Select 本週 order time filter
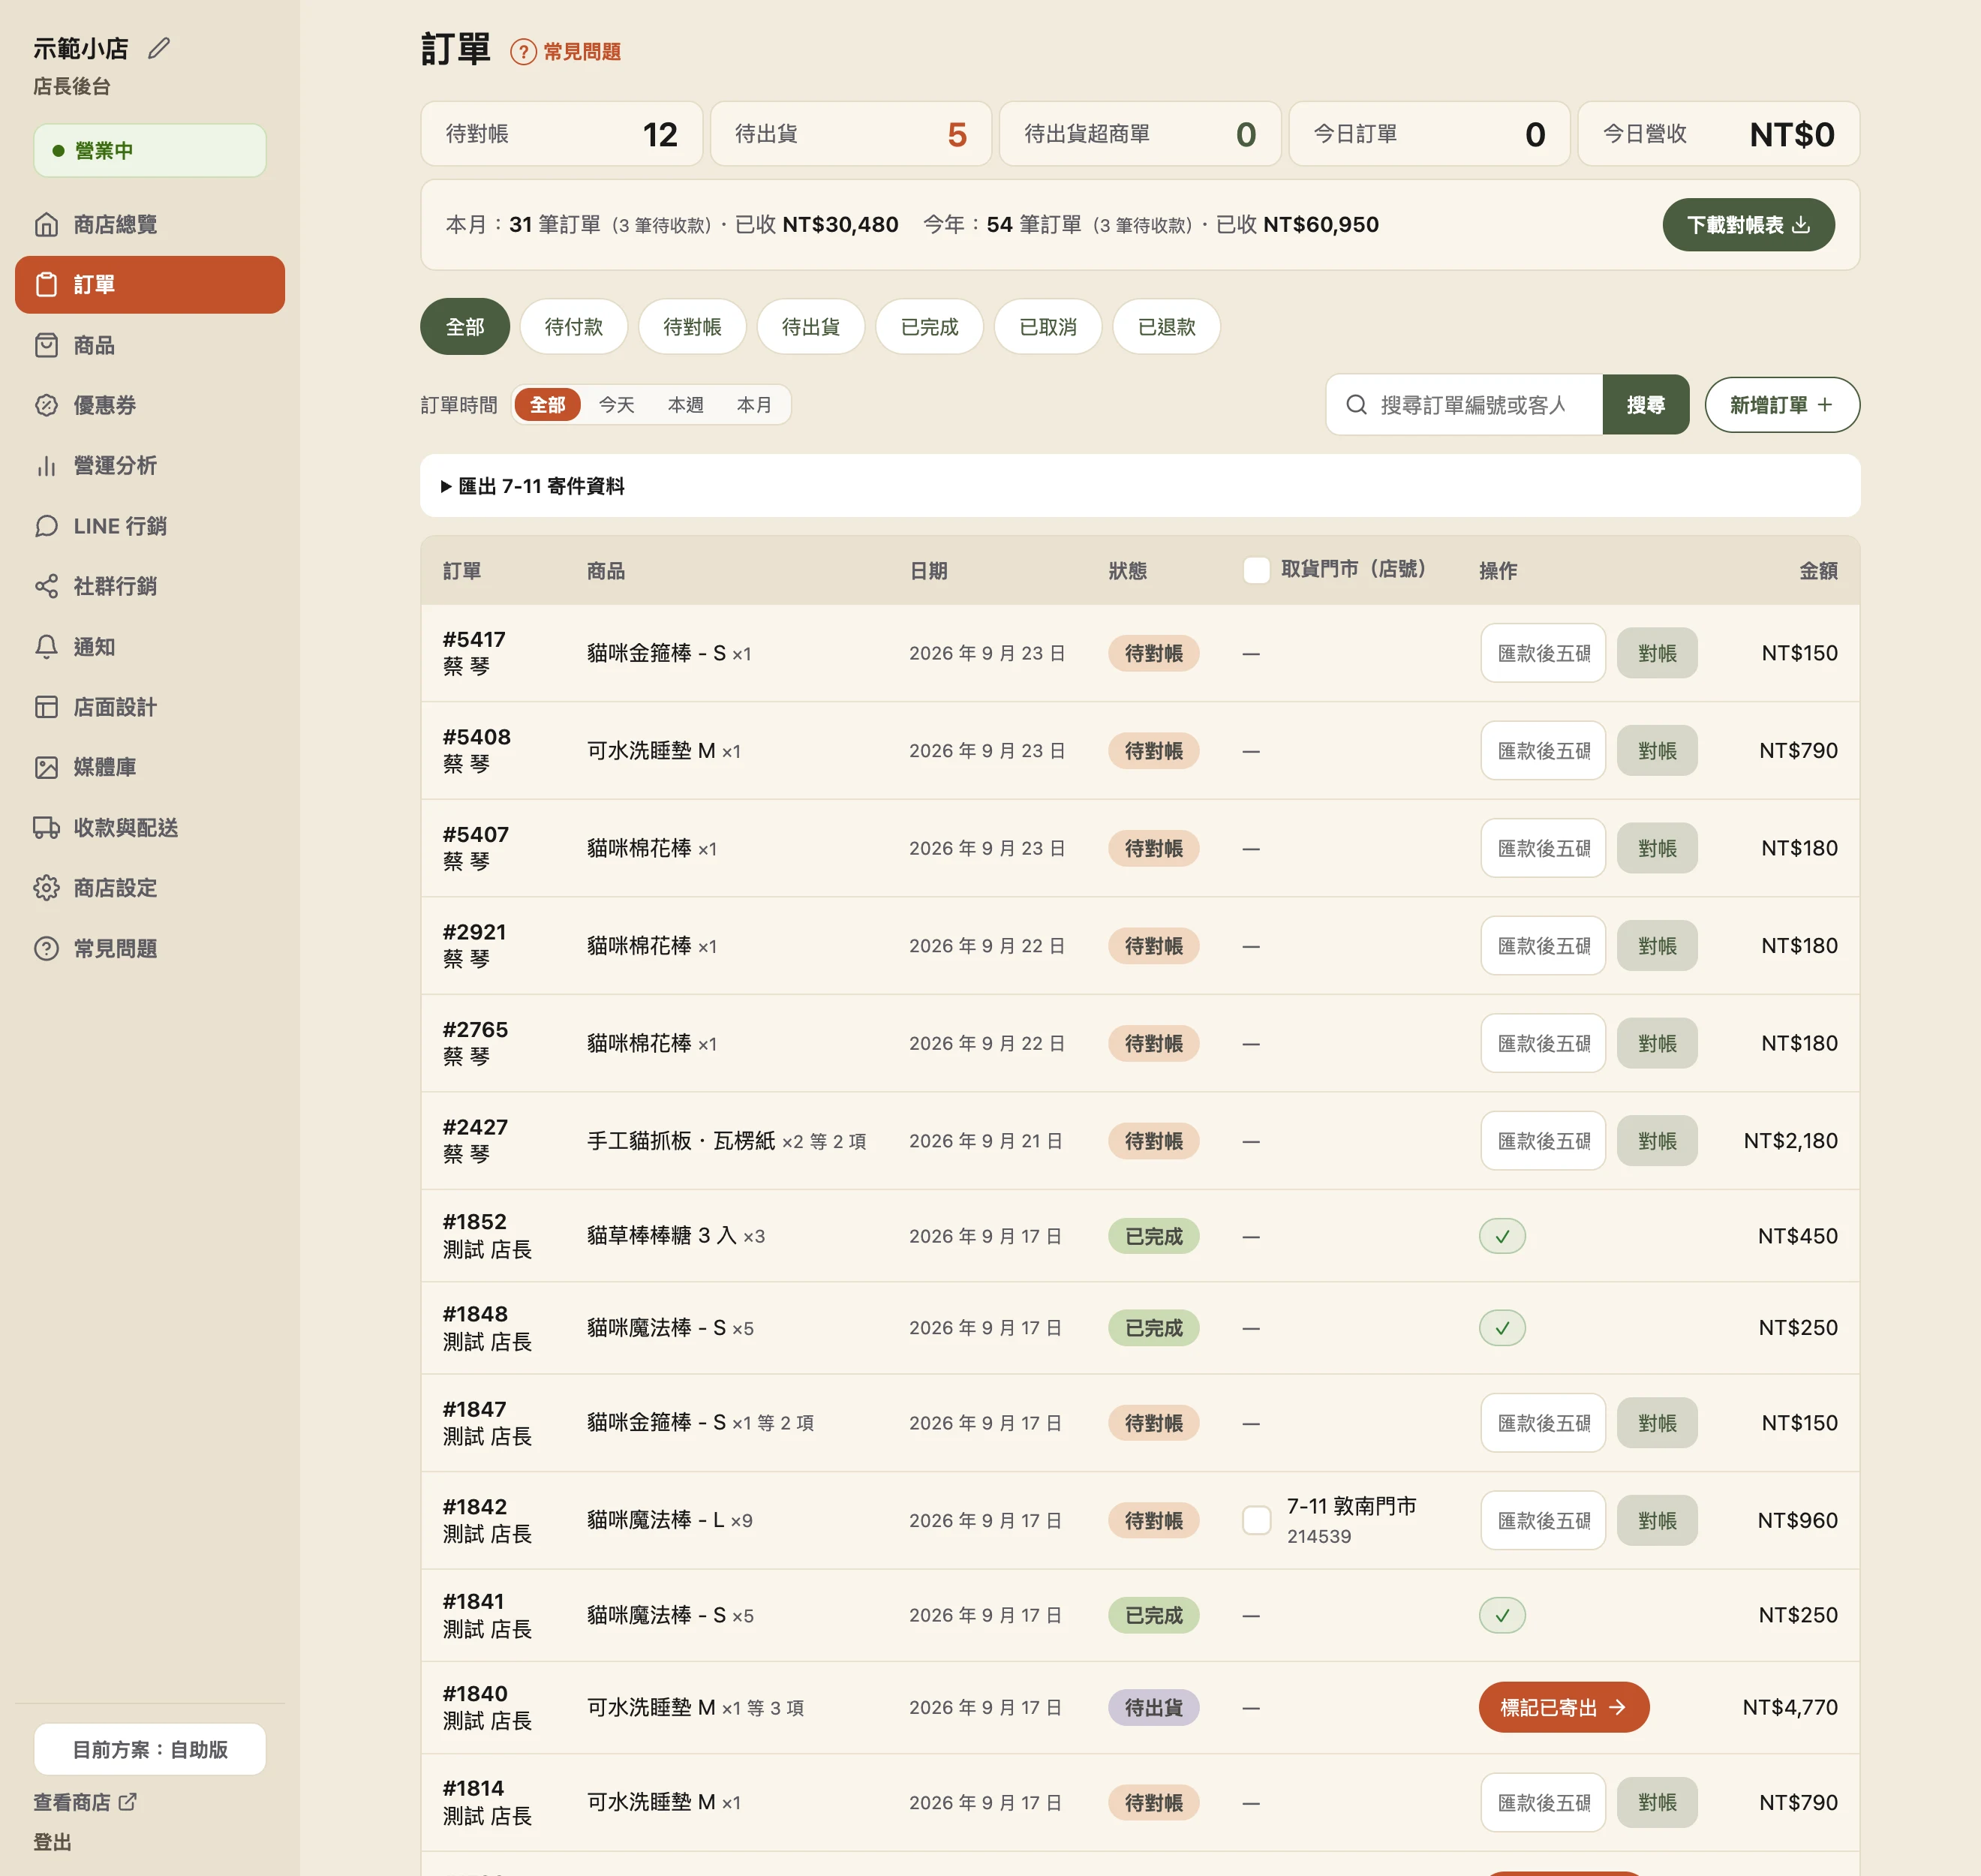 tap(685, 405)
